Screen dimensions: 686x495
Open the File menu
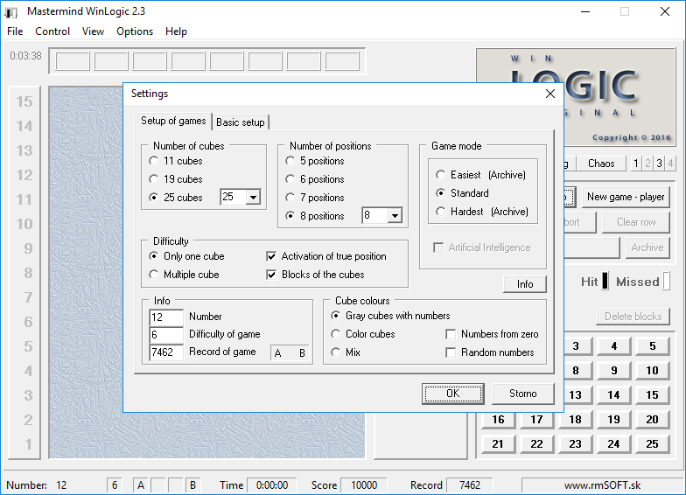[x=15, y=31]
